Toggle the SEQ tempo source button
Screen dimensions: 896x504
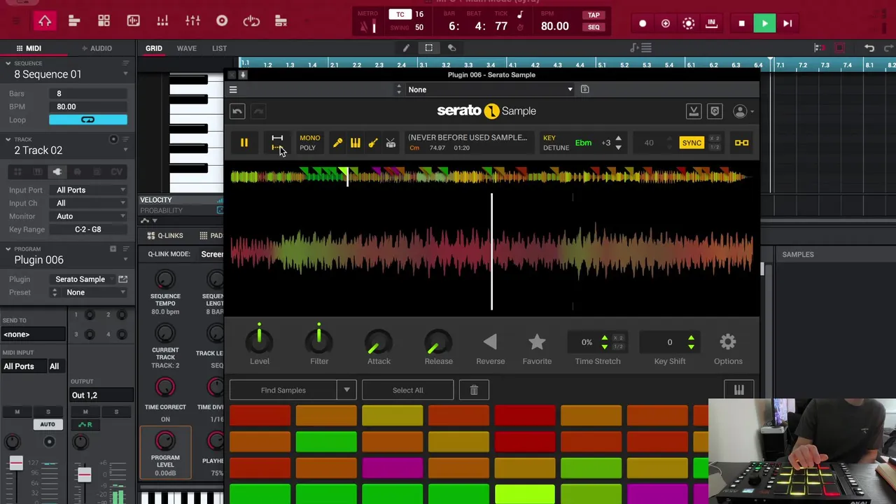tap(594, 27)
